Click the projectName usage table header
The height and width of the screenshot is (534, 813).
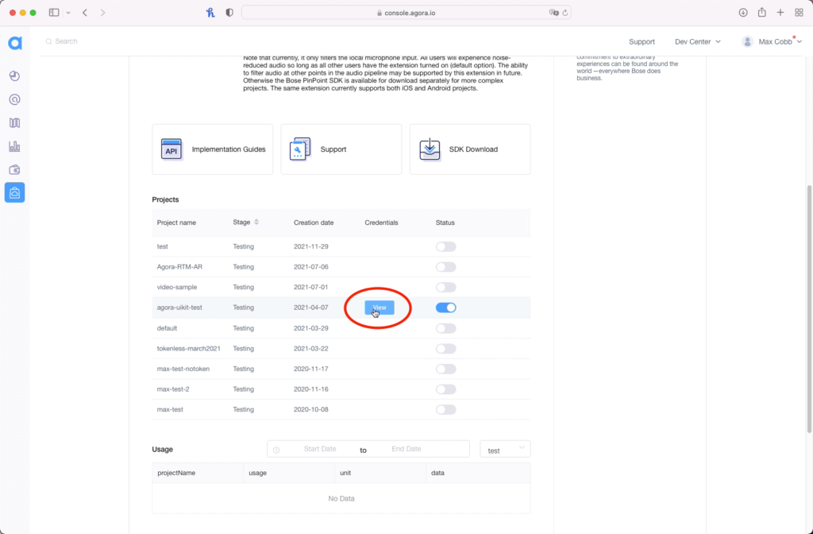176,474
